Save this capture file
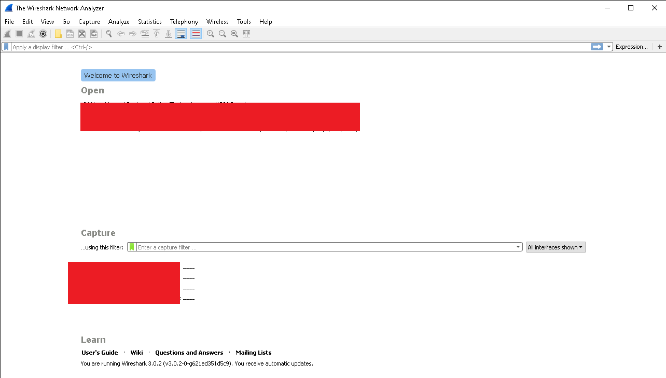666x378 pixels. (x=70, y=34)
